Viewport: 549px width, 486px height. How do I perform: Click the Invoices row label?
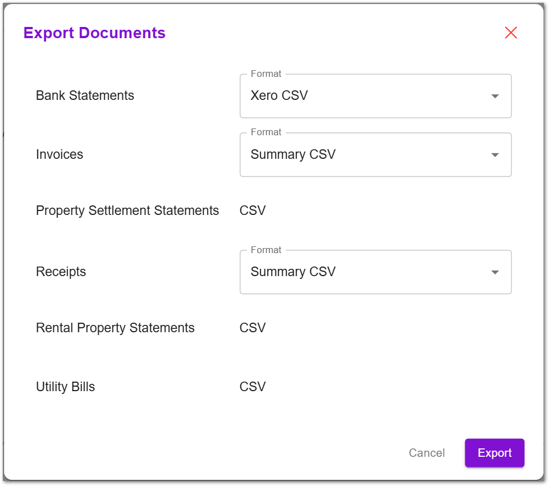[x=60, y=155]
